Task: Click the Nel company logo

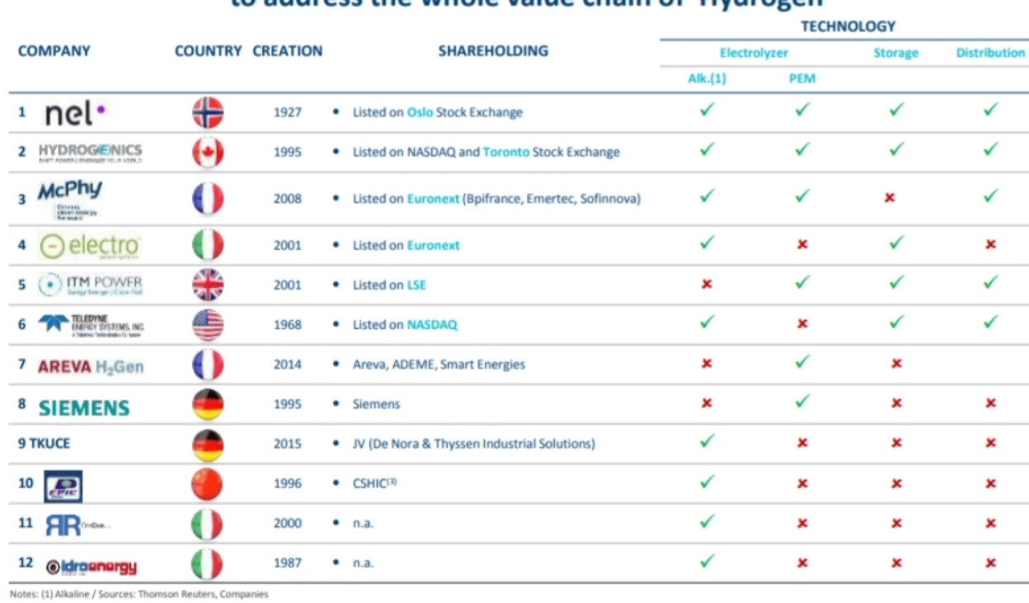Action: tap(74, 113)
